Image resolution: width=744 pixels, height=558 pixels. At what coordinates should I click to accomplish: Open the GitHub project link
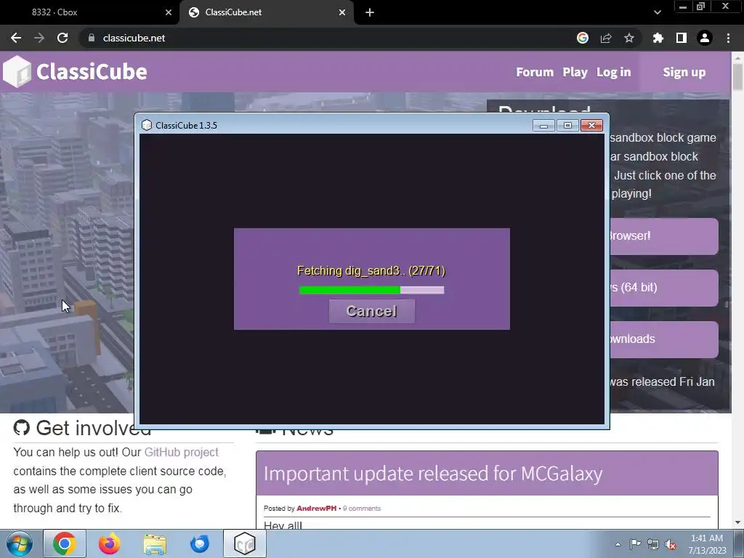point(181,452)
